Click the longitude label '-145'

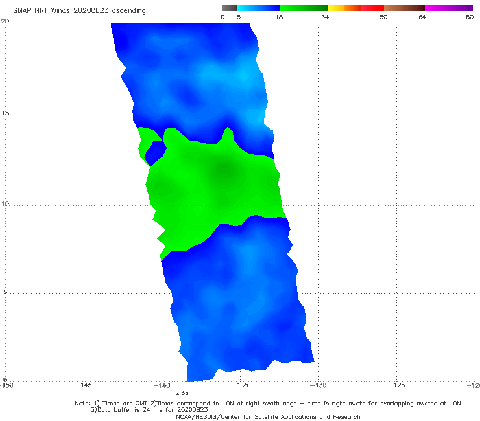click(84, 385)
